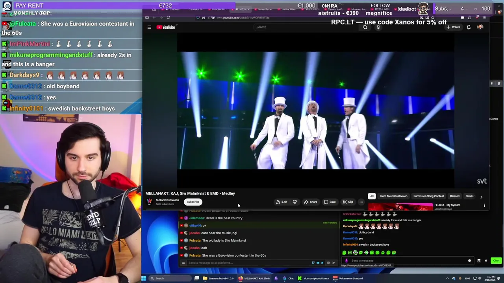Send message using paper plane in multichat
The width and height of the screenshot is (504, 283).
(x=334, y=263)
